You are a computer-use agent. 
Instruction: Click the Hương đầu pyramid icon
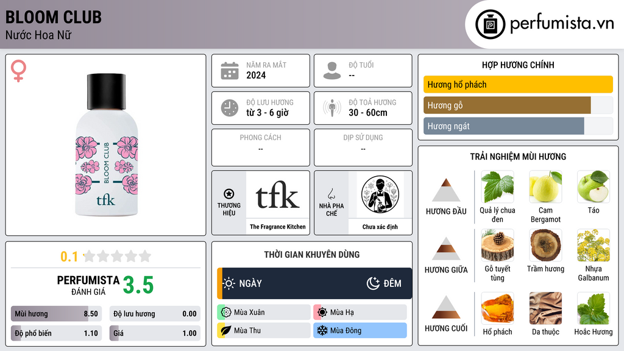(x=446, y=190)
